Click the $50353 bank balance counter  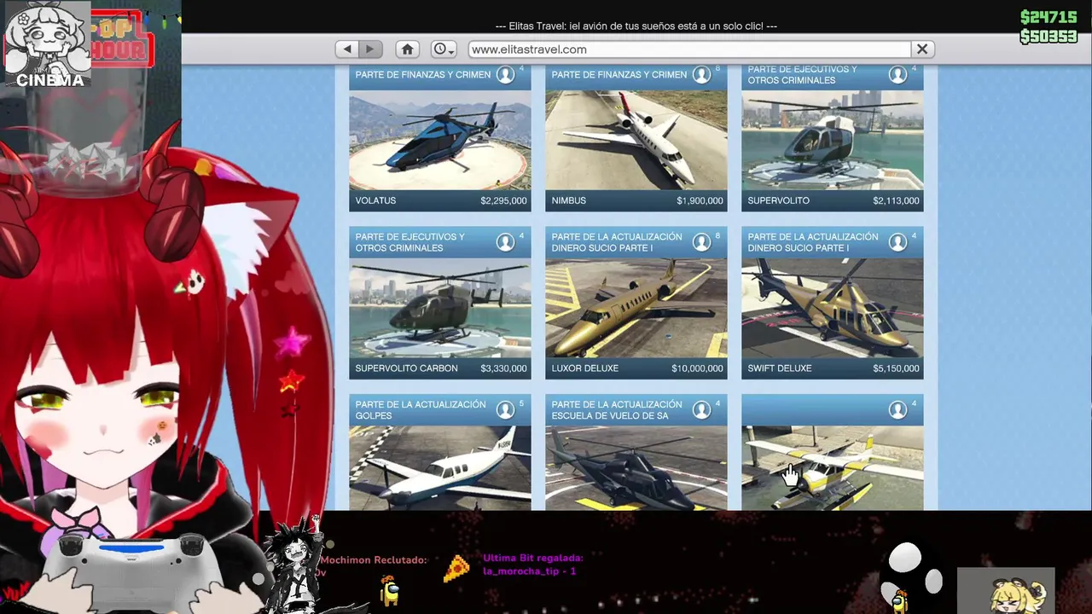(1048, 37)
